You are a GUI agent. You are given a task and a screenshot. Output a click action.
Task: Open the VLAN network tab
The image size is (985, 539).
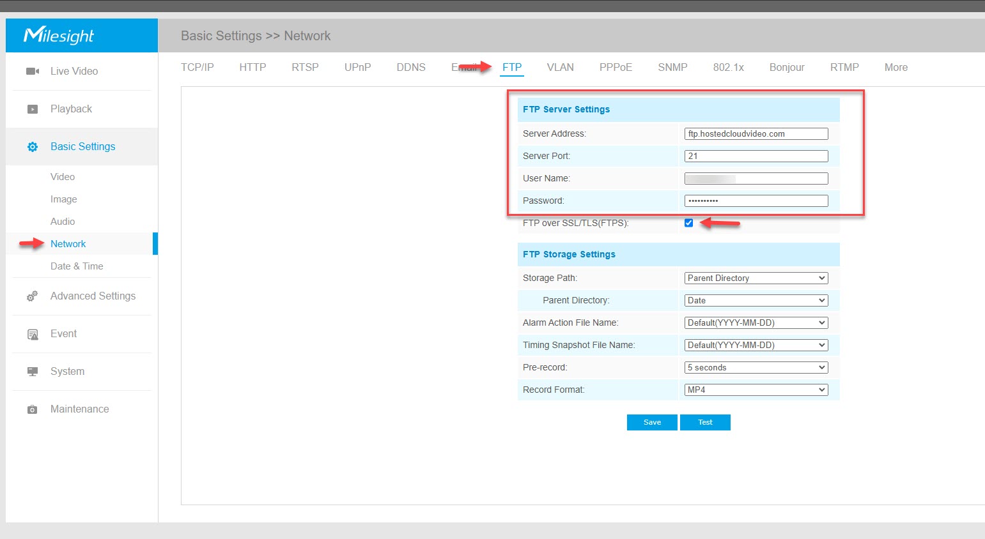coord(560,68)
